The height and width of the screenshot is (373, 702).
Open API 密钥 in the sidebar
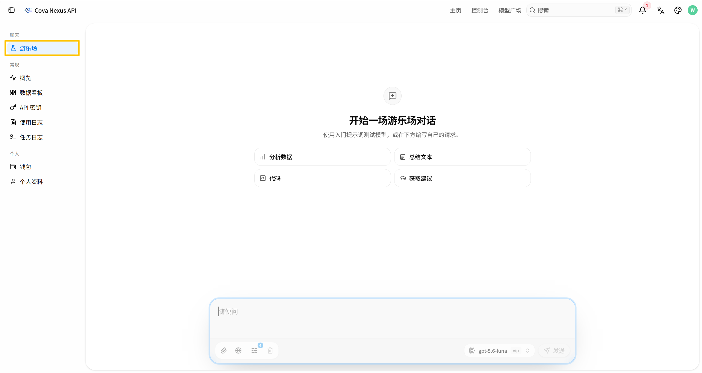pos(42,108)
